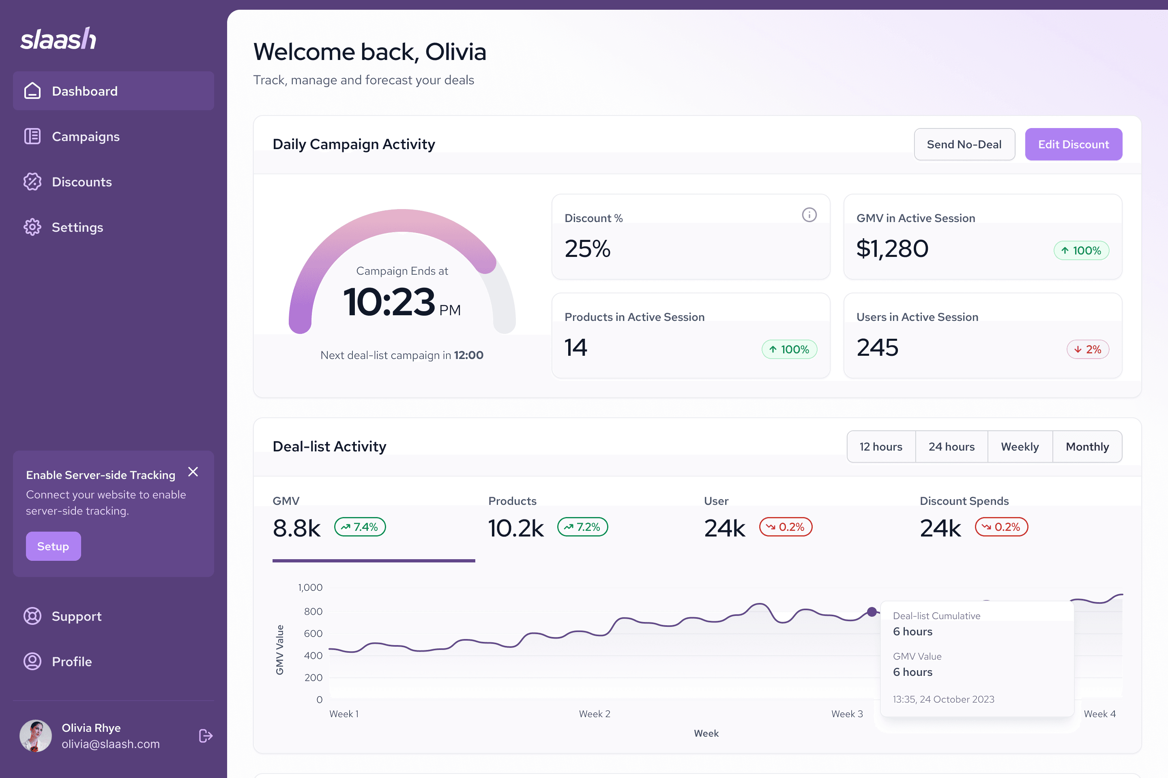Click the 7.2% Products trend badge
Viewport: 1168px width, 778px height.
click(582, 527)
